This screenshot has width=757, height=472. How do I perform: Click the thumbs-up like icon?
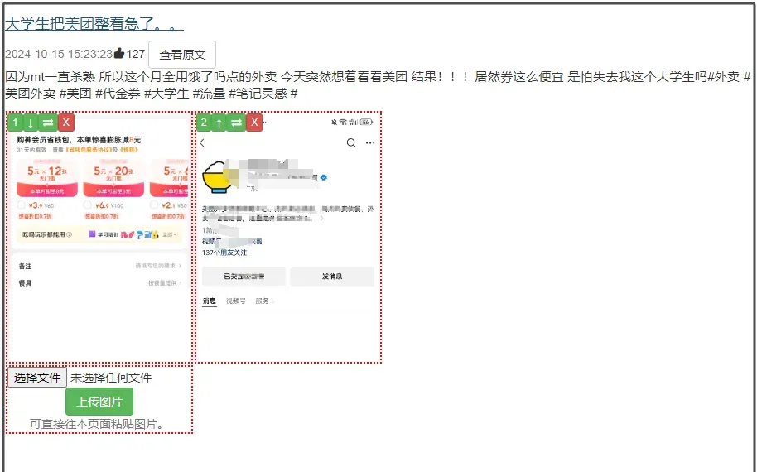(x=119, y=54)
